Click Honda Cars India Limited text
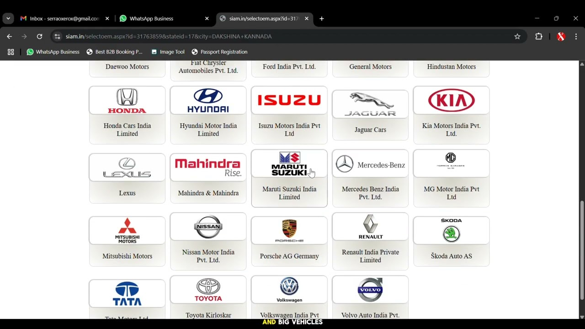The width and height of the screenshot is (585, 329). [x=127, y=130]
